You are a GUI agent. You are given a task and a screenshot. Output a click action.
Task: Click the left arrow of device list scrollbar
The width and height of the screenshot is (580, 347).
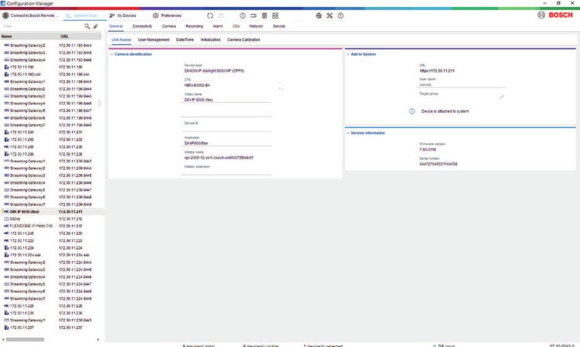coord(3,340)
